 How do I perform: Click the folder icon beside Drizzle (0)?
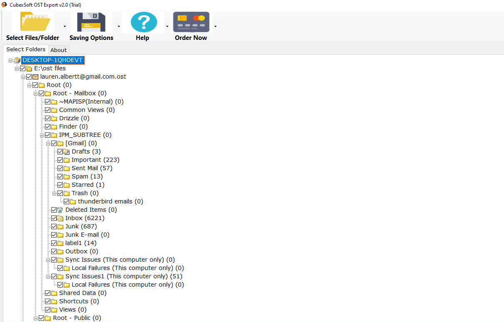[54, 119]
